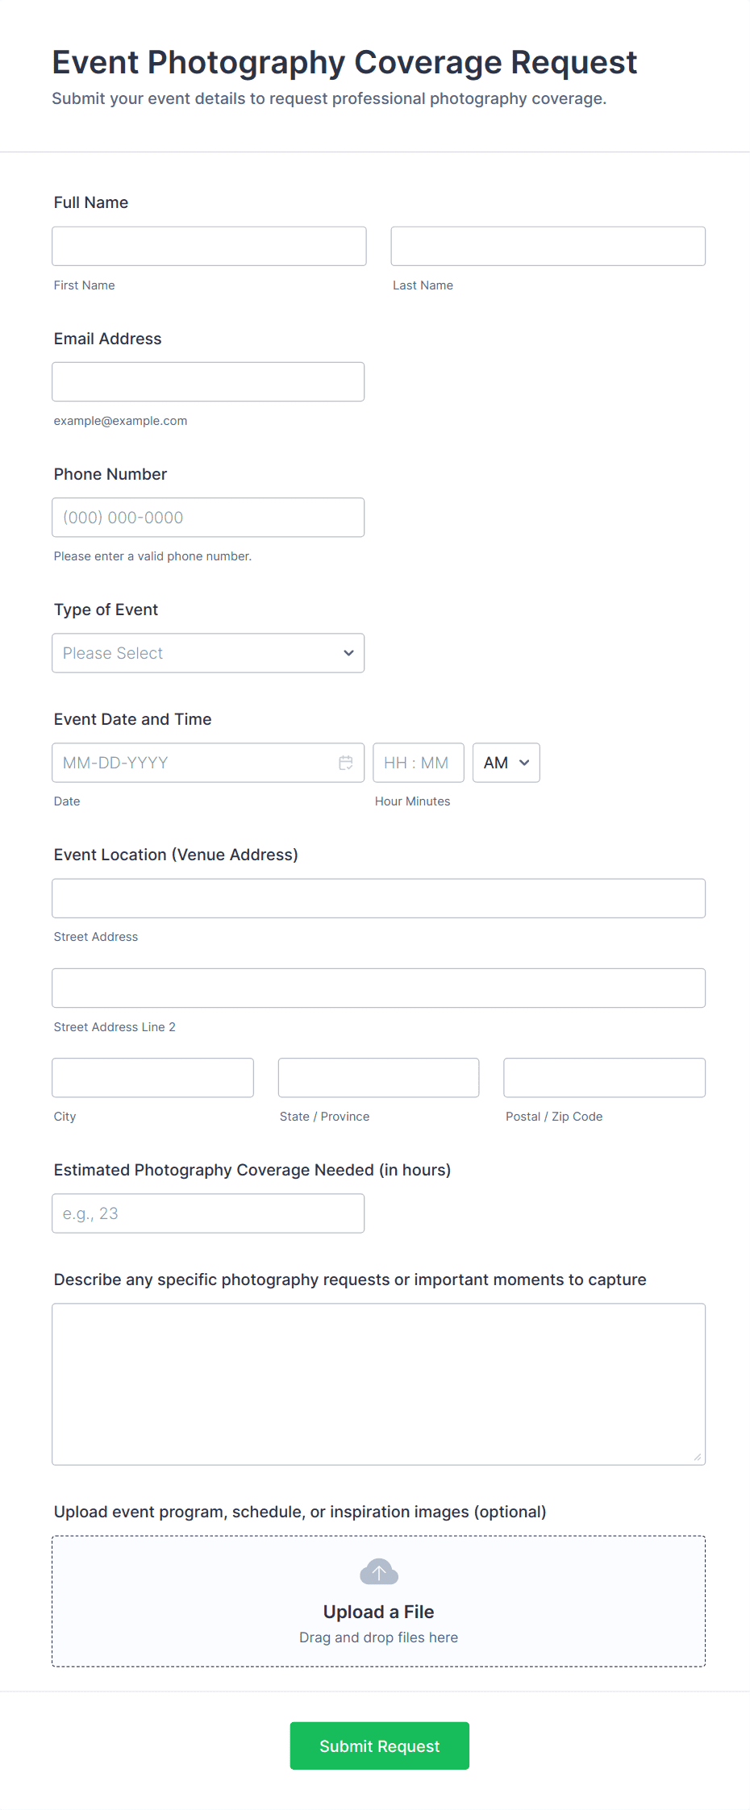The width and height of the screenshot is (750, 1810).
Task: Select the Street Address field
Action: pos(378,898)
